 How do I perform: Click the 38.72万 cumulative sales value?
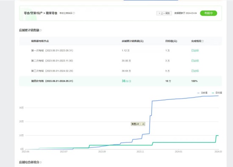pos(127,81)
